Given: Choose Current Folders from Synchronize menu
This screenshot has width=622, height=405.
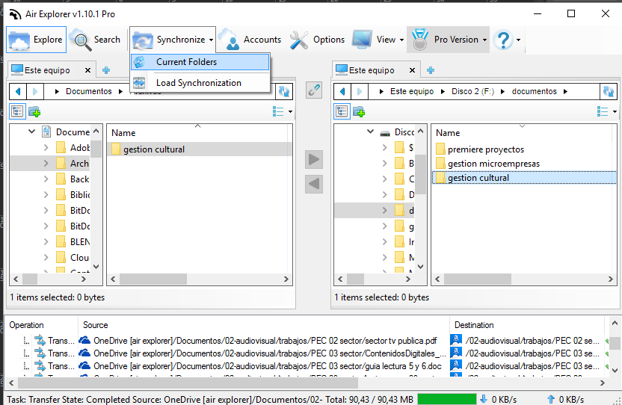Looking at the screenshot, I should (x=186, y=62).
